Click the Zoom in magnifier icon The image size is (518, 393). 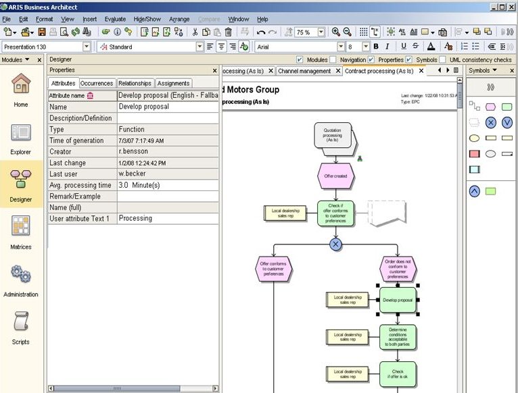335,32
